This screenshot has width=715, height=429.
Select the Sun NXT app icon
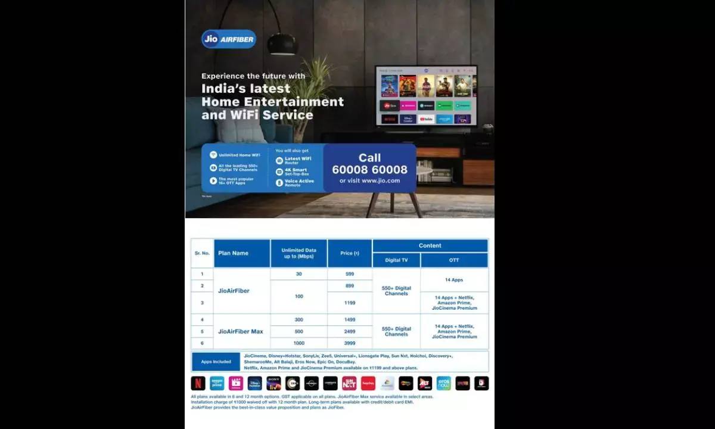coord(350,384)
